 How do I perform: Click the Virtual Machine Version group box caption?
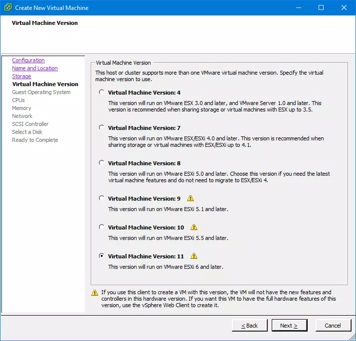pyautogui.click(x=123, y=63)
